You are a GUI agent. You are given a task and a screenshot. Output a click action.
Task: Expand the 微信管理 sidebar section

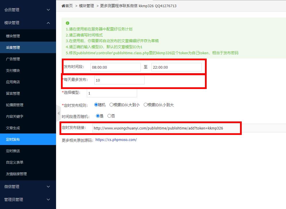tap(28, 187)
